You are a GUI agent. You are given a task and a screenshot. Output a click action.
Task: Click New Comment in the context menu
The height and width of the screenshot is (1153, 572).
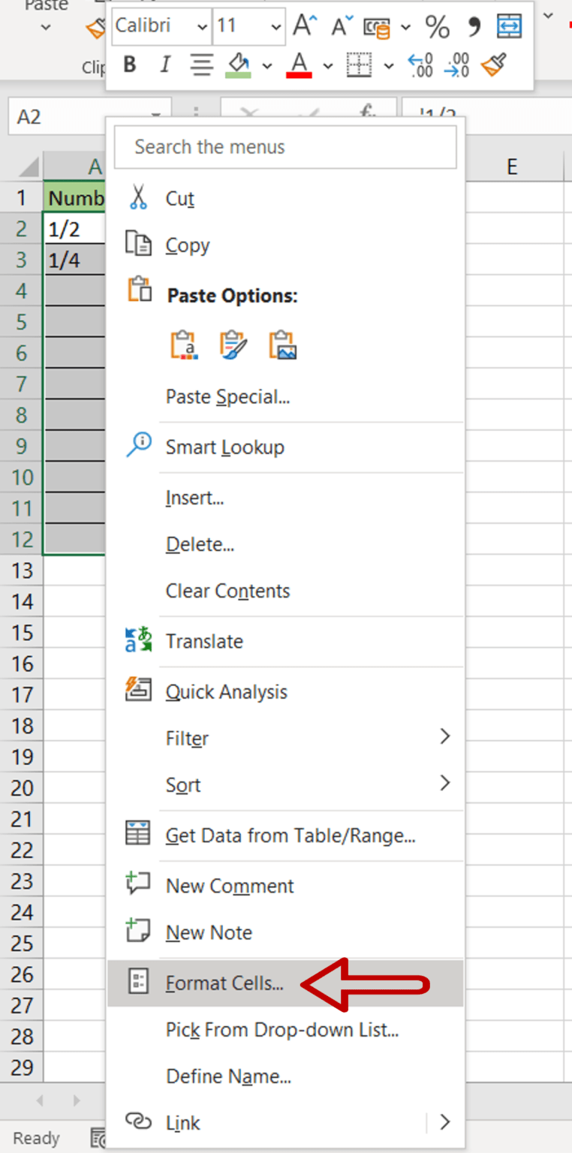pos(229,885)
